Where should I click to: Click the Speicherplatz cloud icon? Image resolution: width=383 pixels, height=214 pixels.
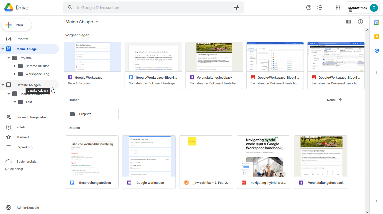[9, 161]
